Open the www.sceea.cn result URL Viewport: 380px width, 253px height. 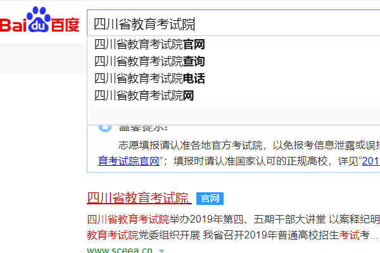coord(120,250)
